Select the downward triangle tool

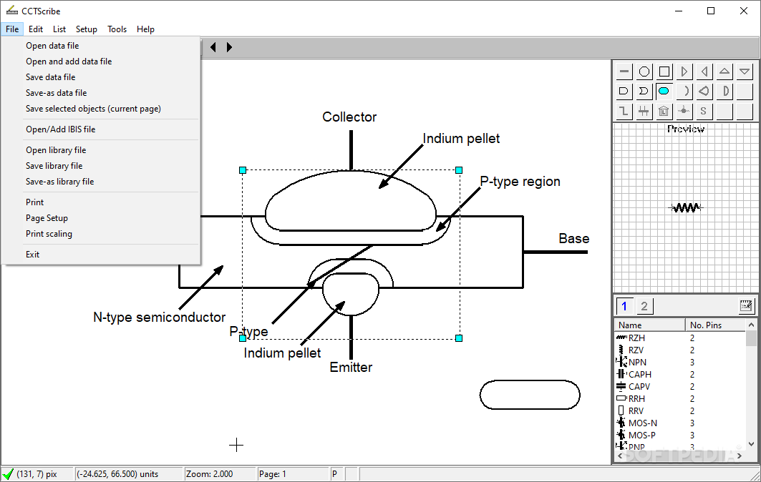click(x=744, y=72)
